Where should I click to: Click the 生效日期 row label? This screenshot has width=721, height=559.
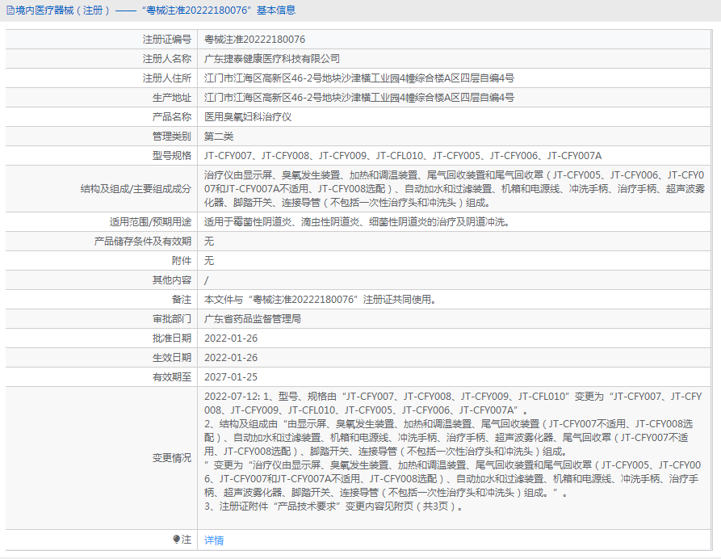(171, 357)
